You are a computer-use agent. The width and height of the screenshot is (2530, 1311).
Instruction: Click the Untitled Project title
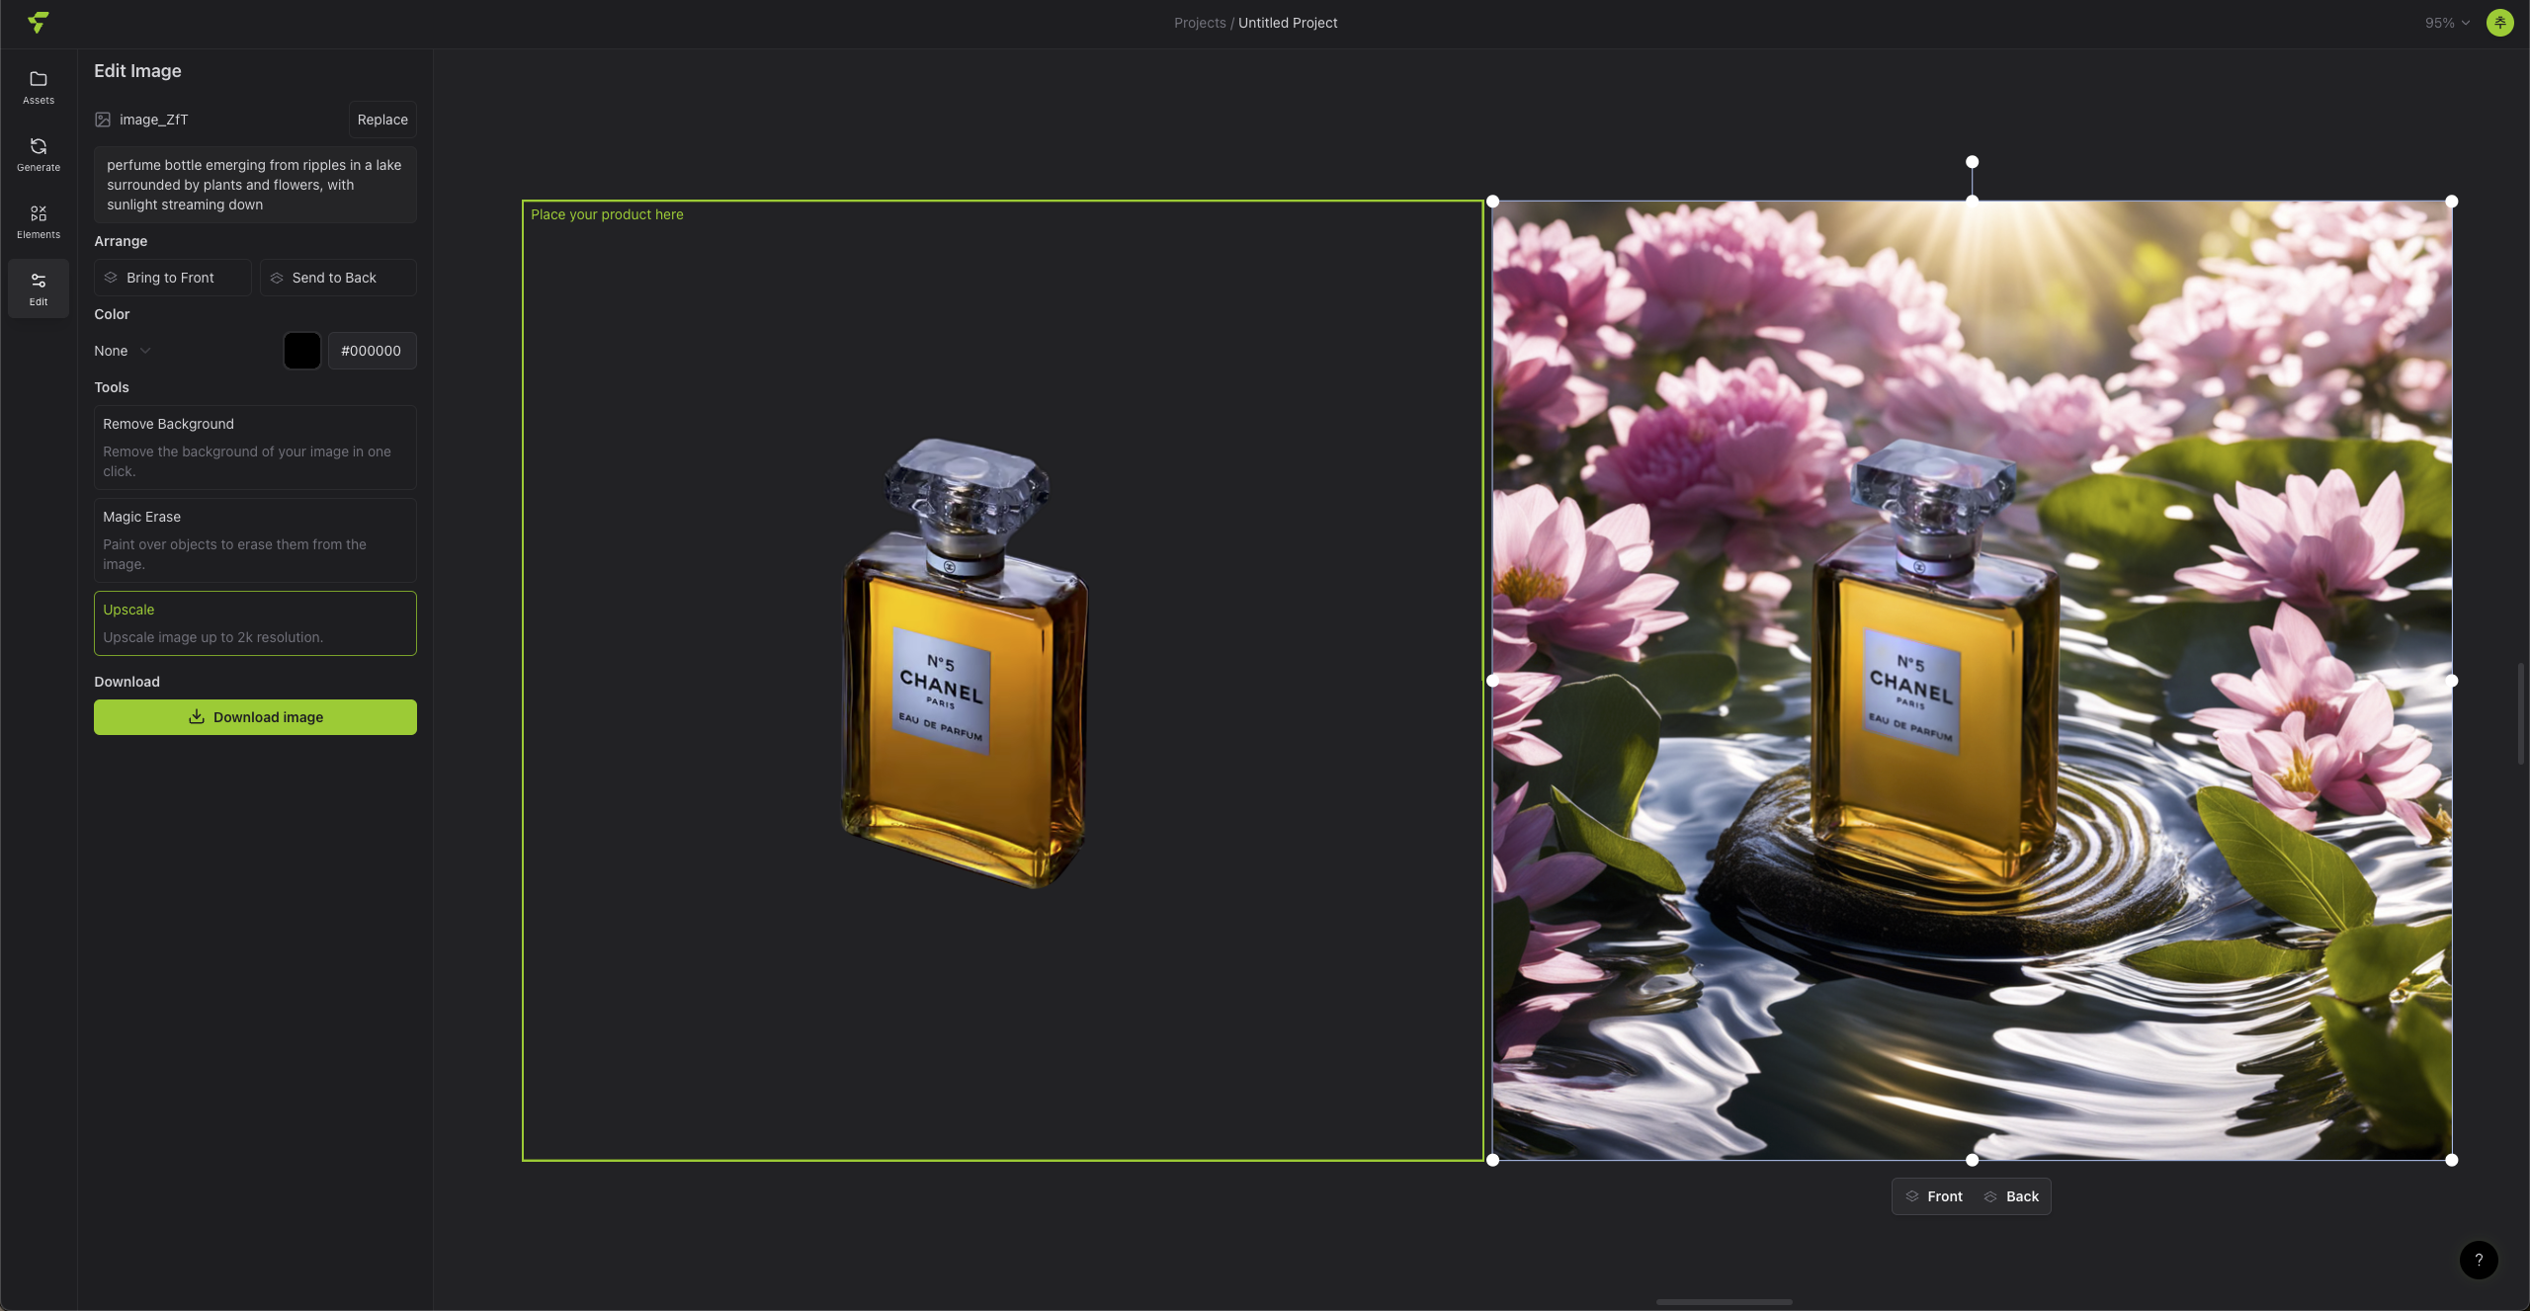click(x=1288, y=23)
